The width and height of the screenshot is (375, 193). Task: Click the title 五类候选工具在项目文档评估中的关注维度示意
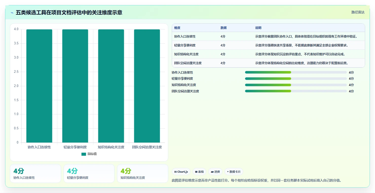(x=69, y=12)
